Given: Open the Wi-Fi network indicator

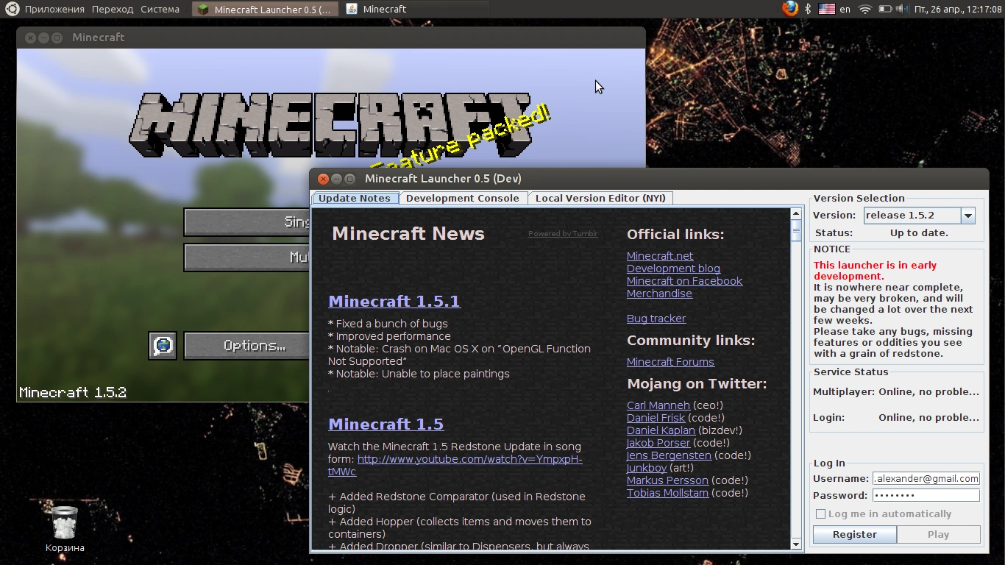Looking at the screenshot, I should point(865,9).
